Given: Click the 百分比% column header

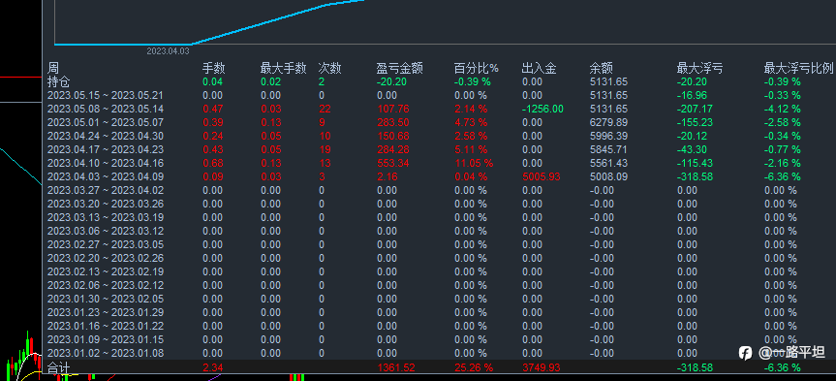Looking at the screenshot, I should [476, 68].
